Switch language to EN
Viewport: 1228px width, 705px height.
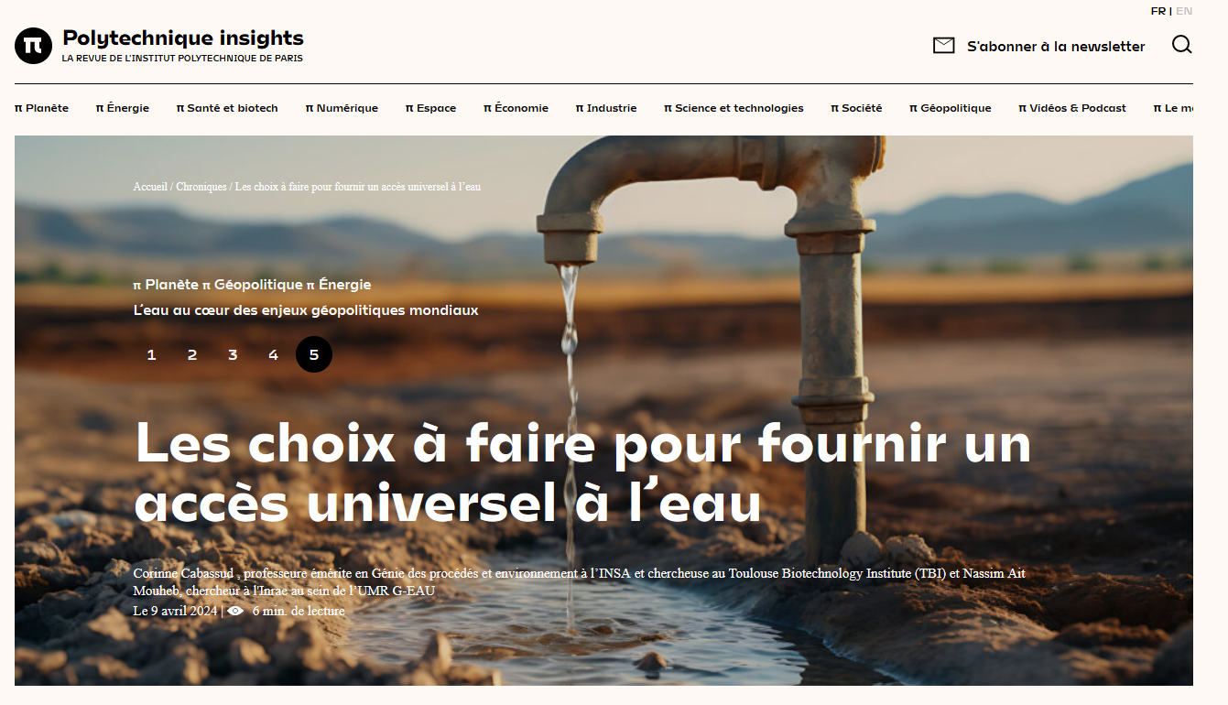pos(1184,11)
